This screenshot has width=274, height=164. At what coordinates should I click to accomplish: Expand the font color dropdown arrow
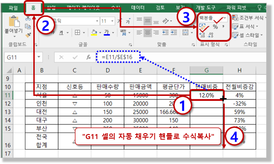[x=113, y=33]
